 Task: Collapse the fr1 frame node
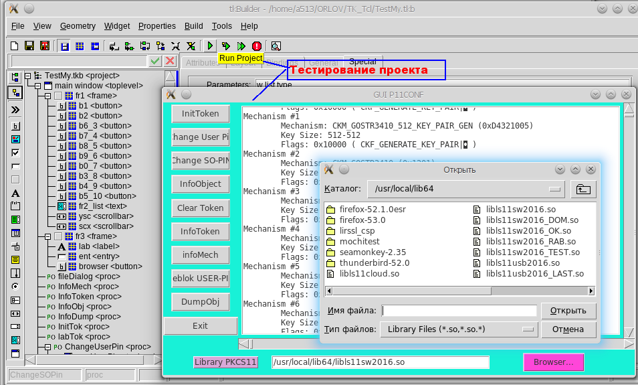tap(48, 96)
